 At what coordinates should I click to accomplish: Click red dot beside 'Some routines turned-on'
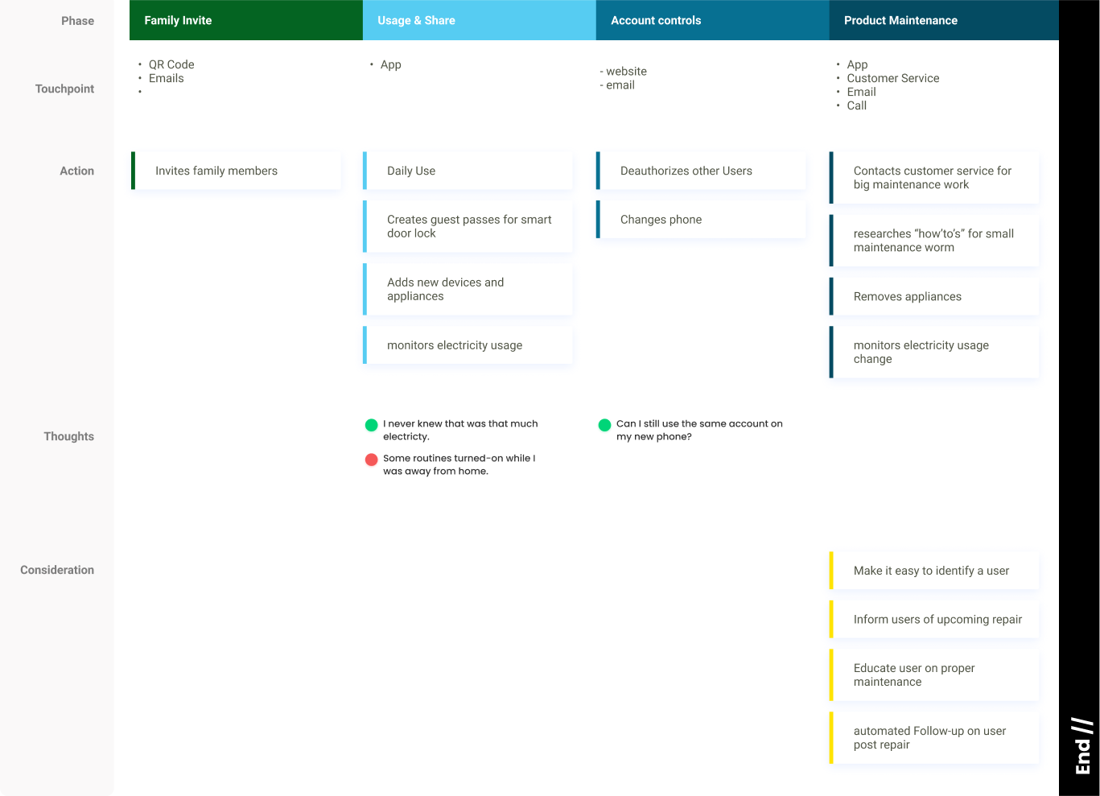371,460
